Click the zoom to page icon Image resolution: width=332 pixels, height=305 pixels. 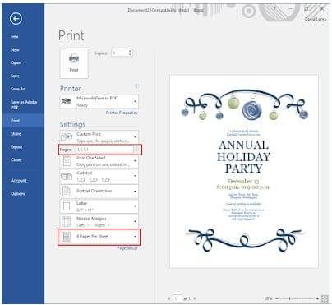click(x=325, y=298)
